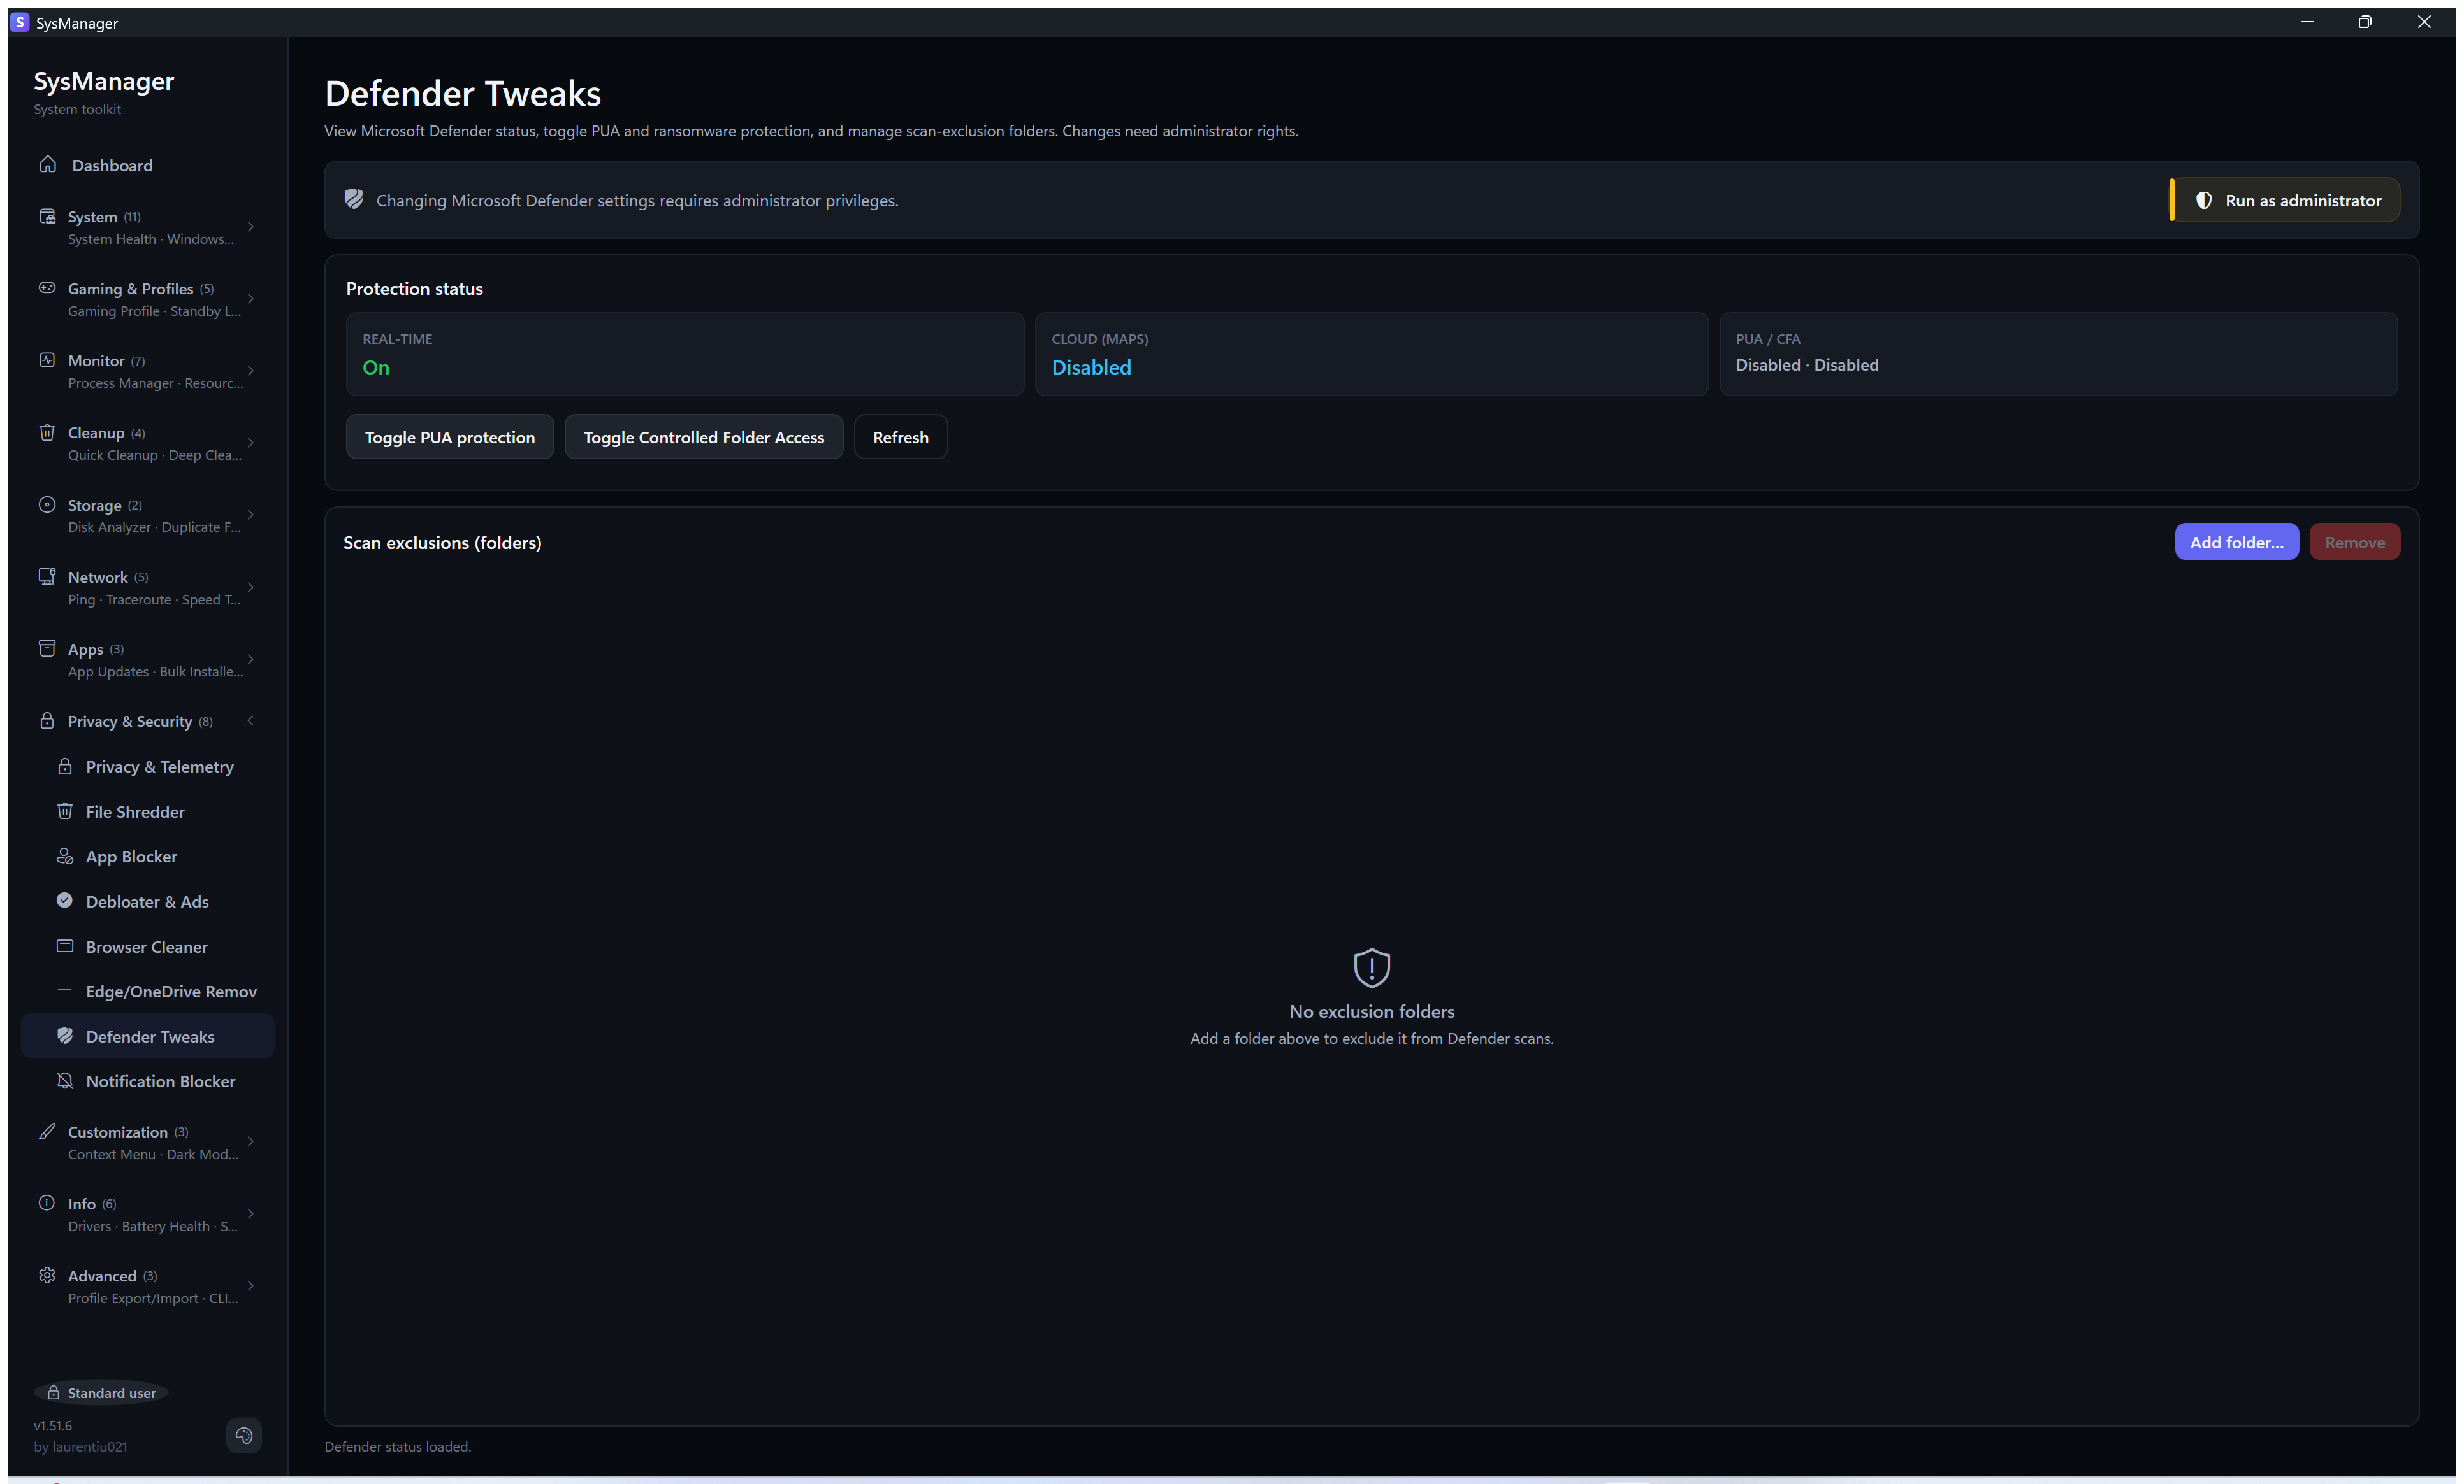Open the Dashboard home icon
This screenshot has width=2464, height=1484.
(47, 164)
